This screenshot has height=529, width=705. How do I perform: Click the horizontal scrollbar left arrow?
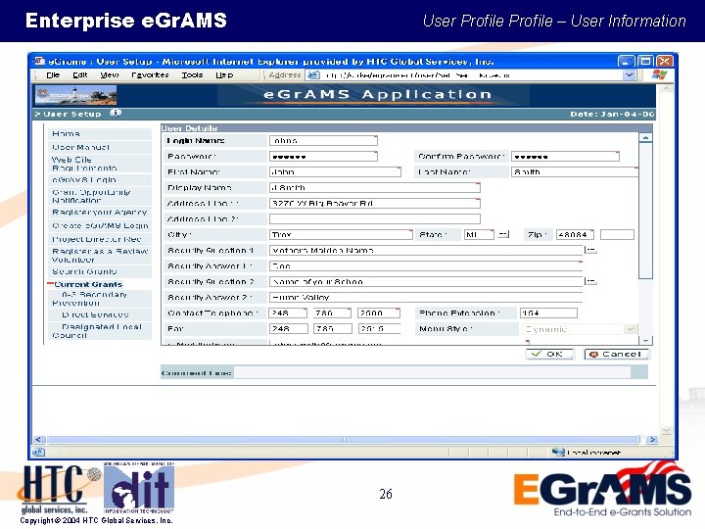[39, 439]
